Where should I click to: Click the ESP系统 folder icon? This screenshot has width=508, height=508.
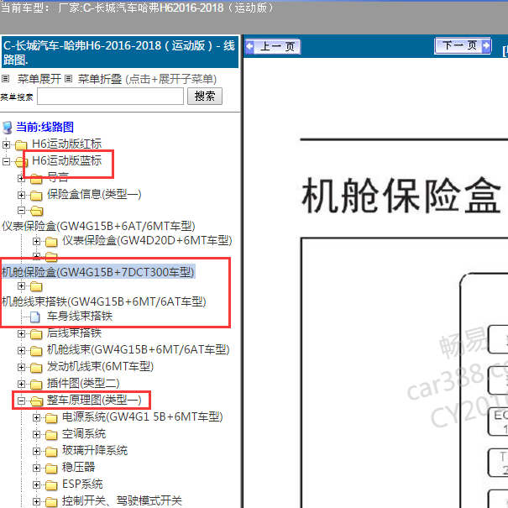(x=51, y=485)
